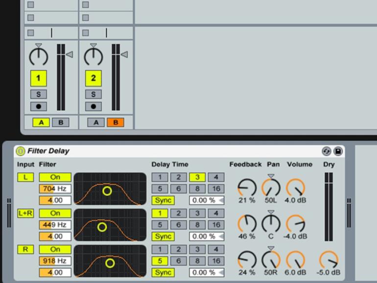
Task: Click track 1 pan knob
Action: [x=39, y=57]
